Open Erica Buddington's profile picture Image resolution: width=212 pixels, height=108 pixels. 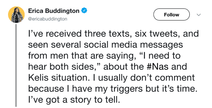pos(16,15)
